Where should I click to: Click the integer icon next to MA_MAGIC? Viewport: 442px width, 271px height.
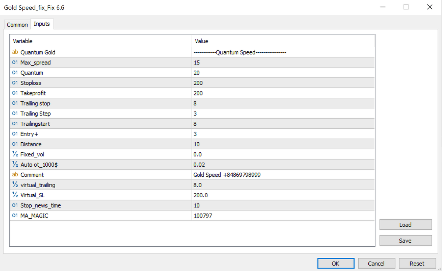[x=15, y=216]
